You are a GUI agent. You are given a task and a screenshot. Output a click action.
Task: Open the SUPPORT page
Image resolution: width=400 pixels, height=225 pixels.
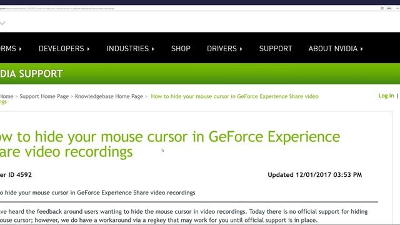pyautogui.click(x=276, y=49)
